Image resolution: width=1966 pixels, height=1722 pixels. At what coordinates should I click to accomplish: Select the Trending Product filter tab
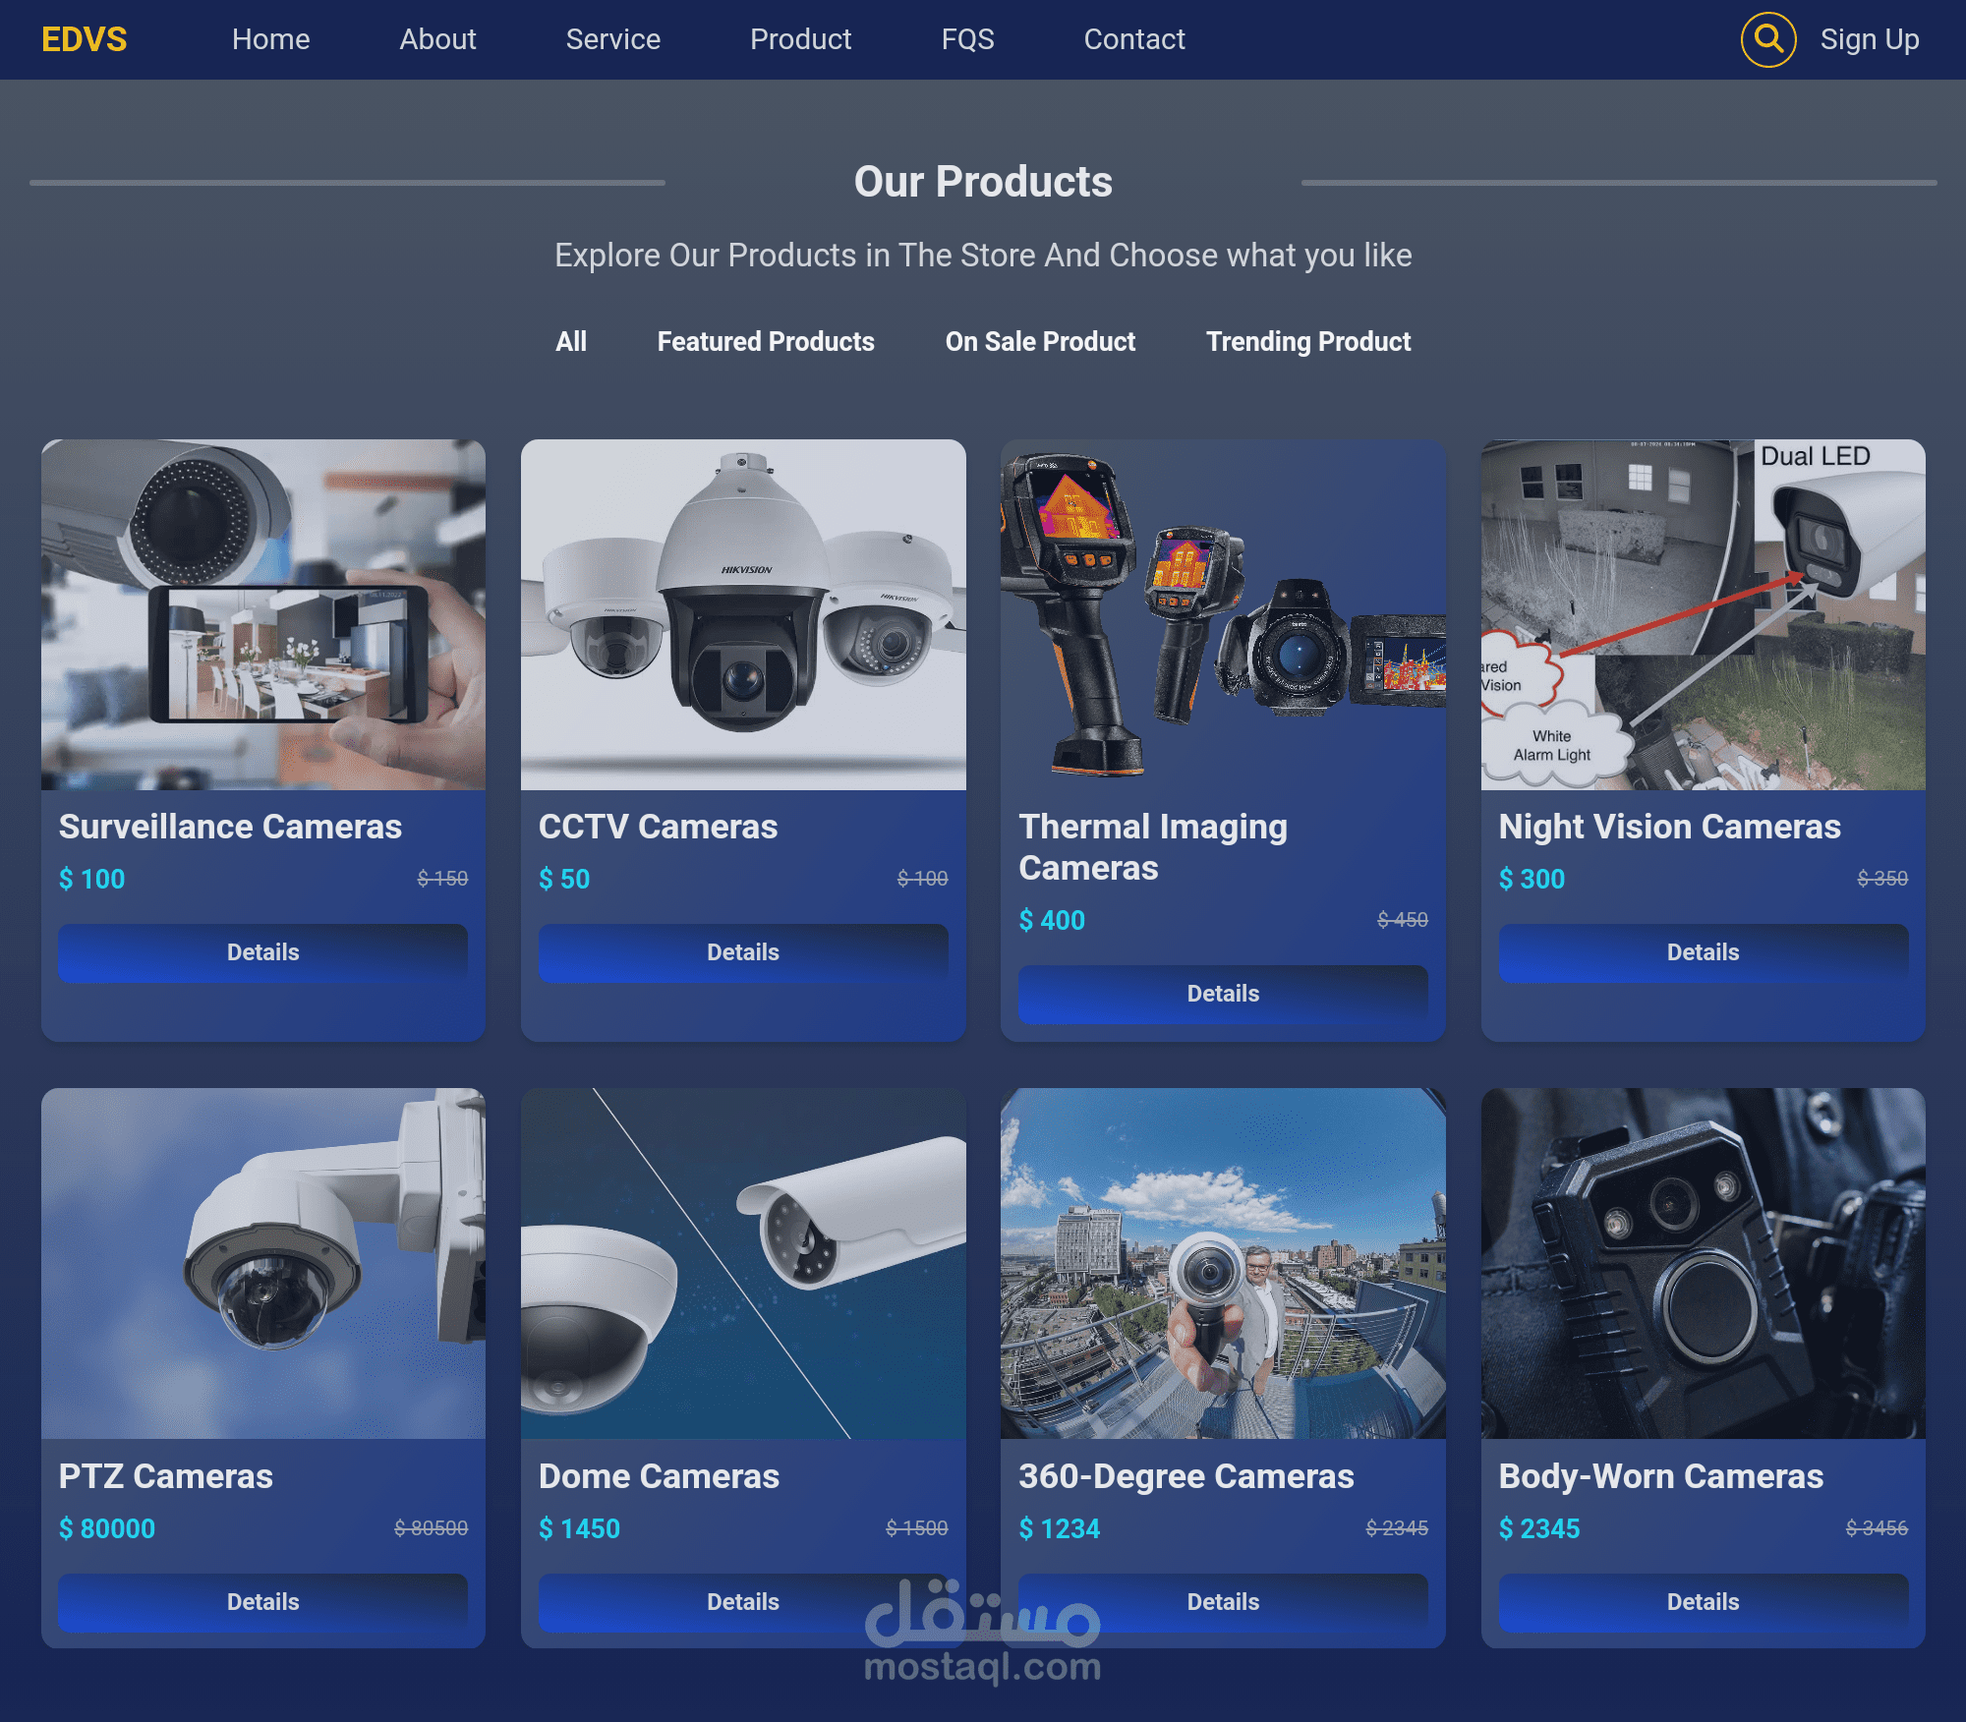click(1307, 341)
